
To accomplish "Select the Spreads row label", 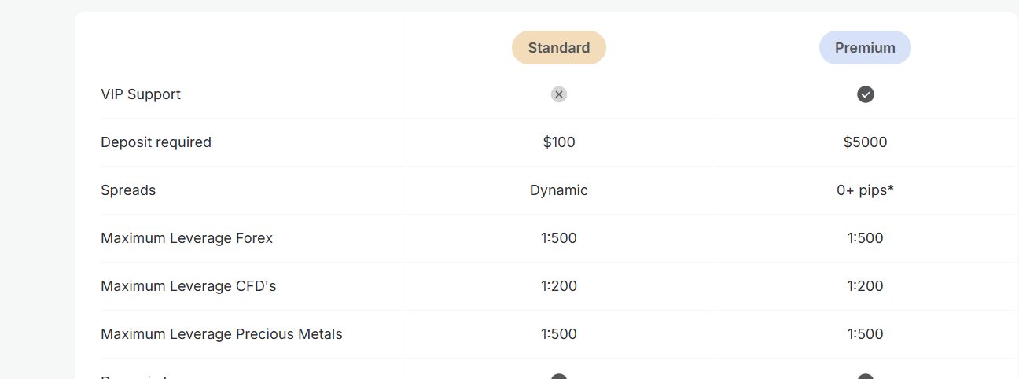I will click(x=128, y=190).
